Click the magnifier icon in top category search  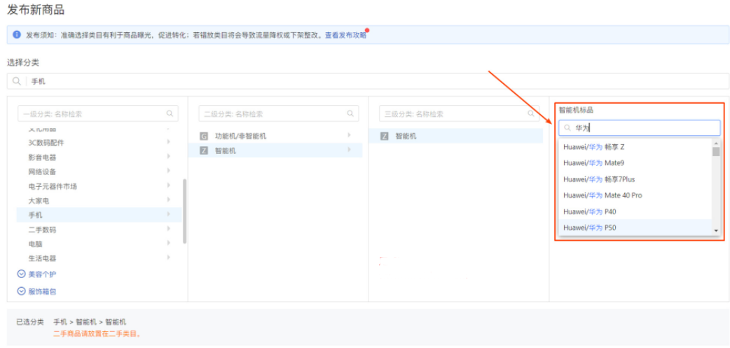click(x=16, y=81)
